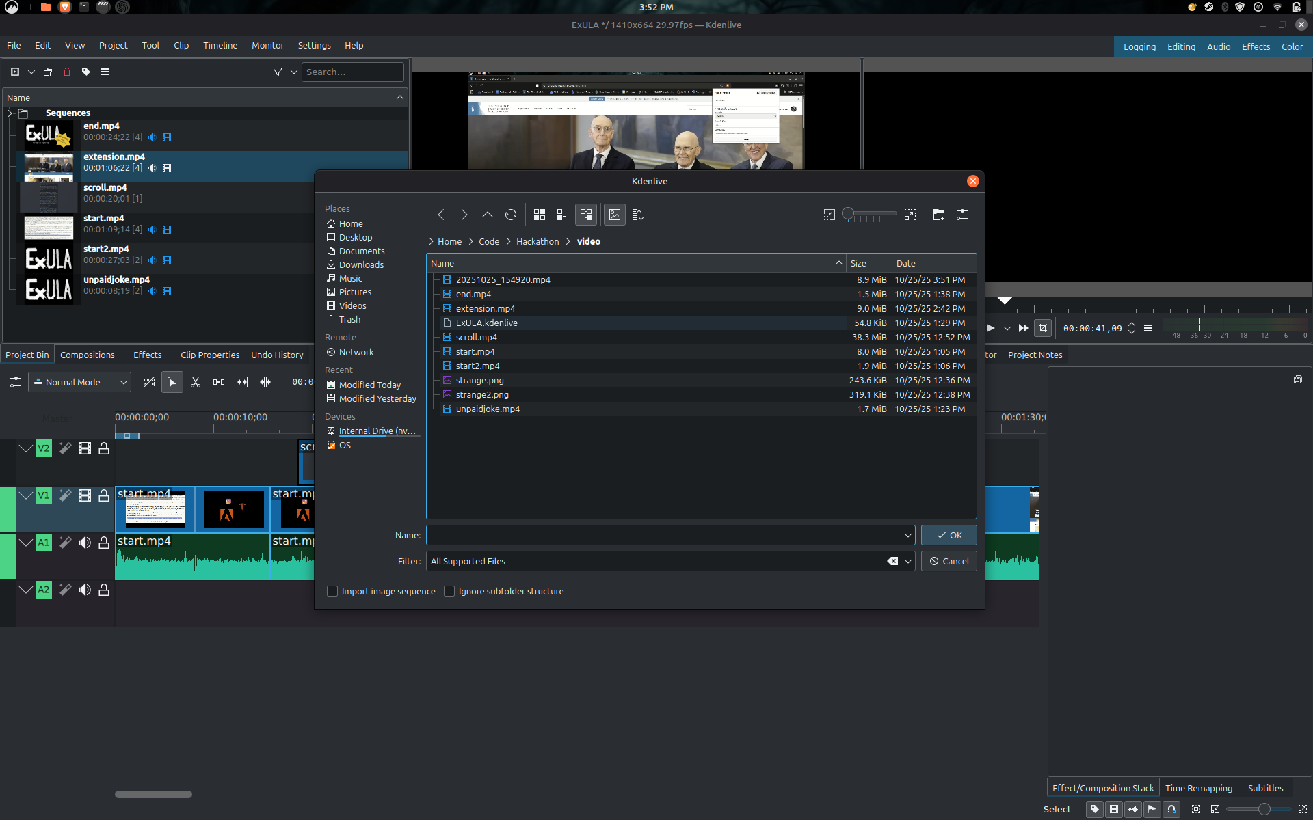Screen dimensions: 1313x820
Task: Mute track A1 speaker icon
Action: click(85, 543)
